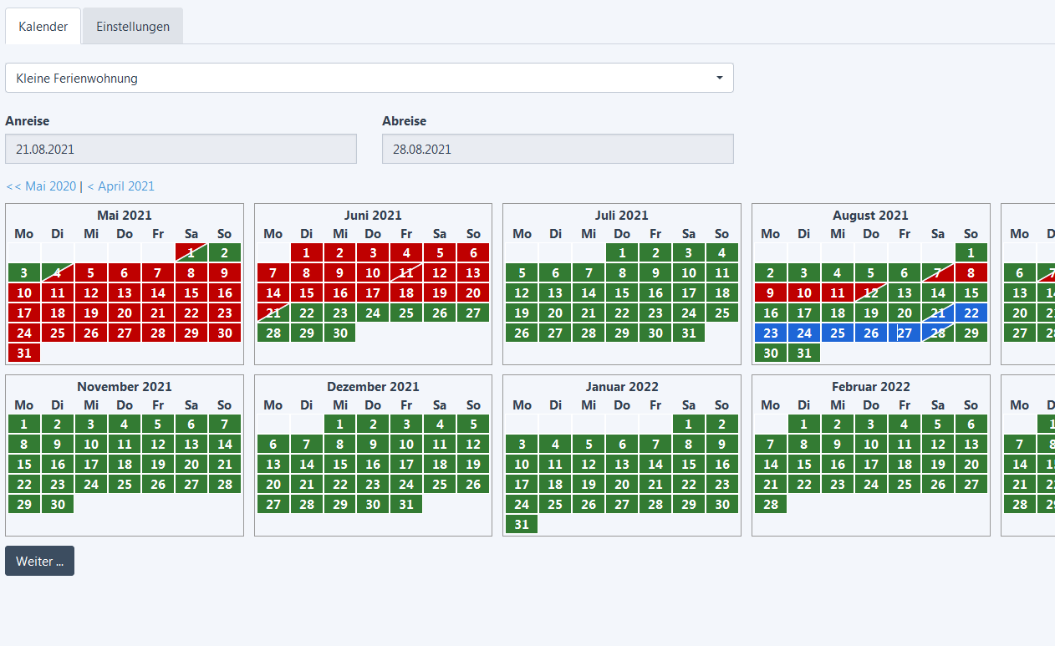Viewport: 1055px width, 646px height.
Task: Select day 19 in Juli 2021
Action: pyautogui.click(x=522, y=313)
